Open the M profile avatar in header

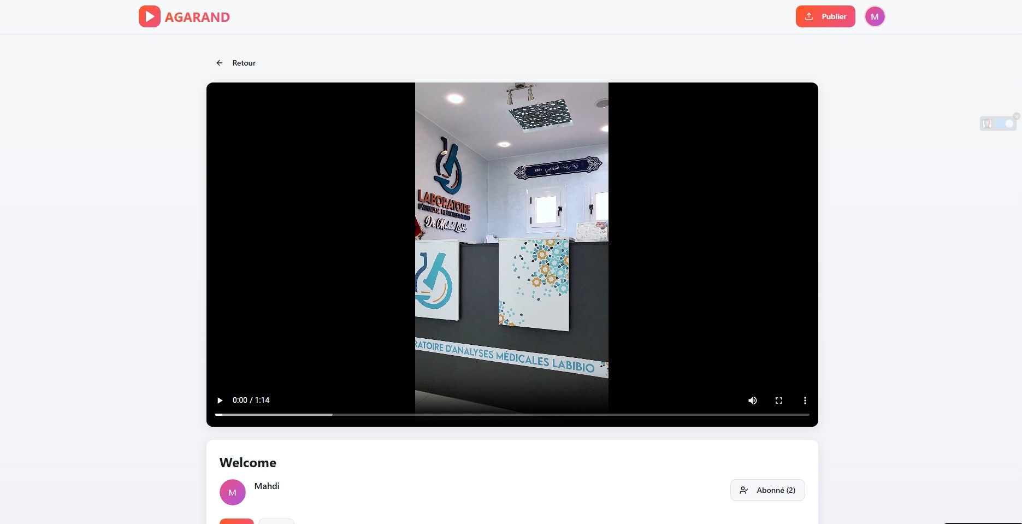click(x=875, y=16)
